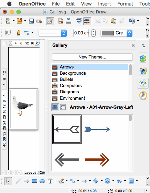Expand the Open file dropdown arrow

(x=25, y=21)
